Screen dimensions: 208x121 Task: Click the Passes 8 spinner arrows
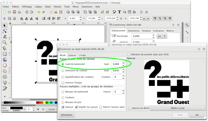pos(123,92)
